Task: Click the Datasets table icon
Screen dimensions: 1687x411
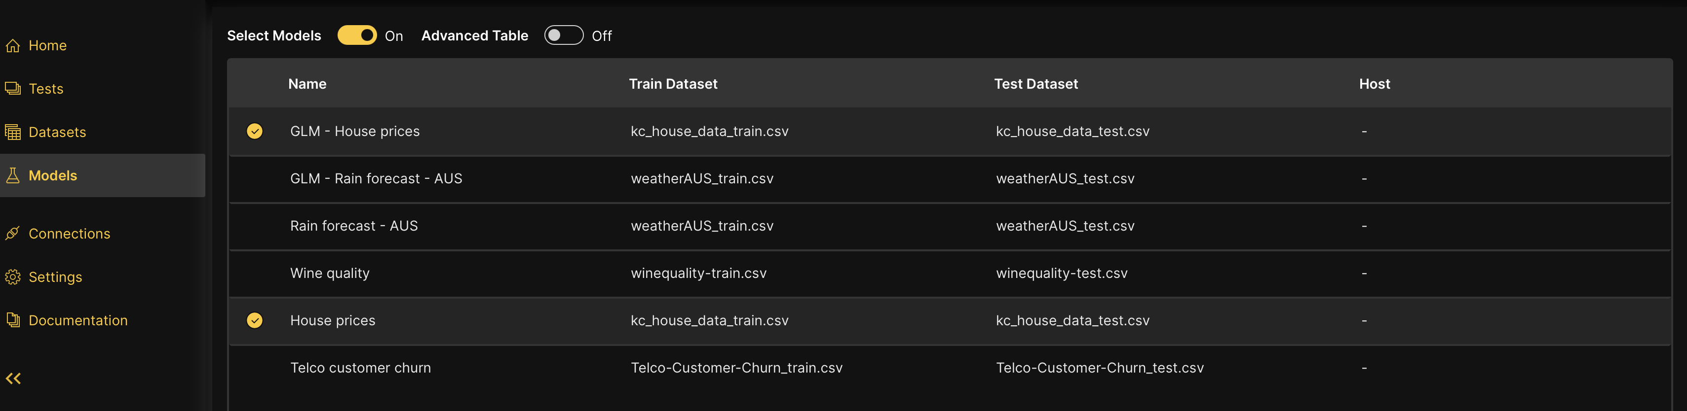Action: click(13, 132)
